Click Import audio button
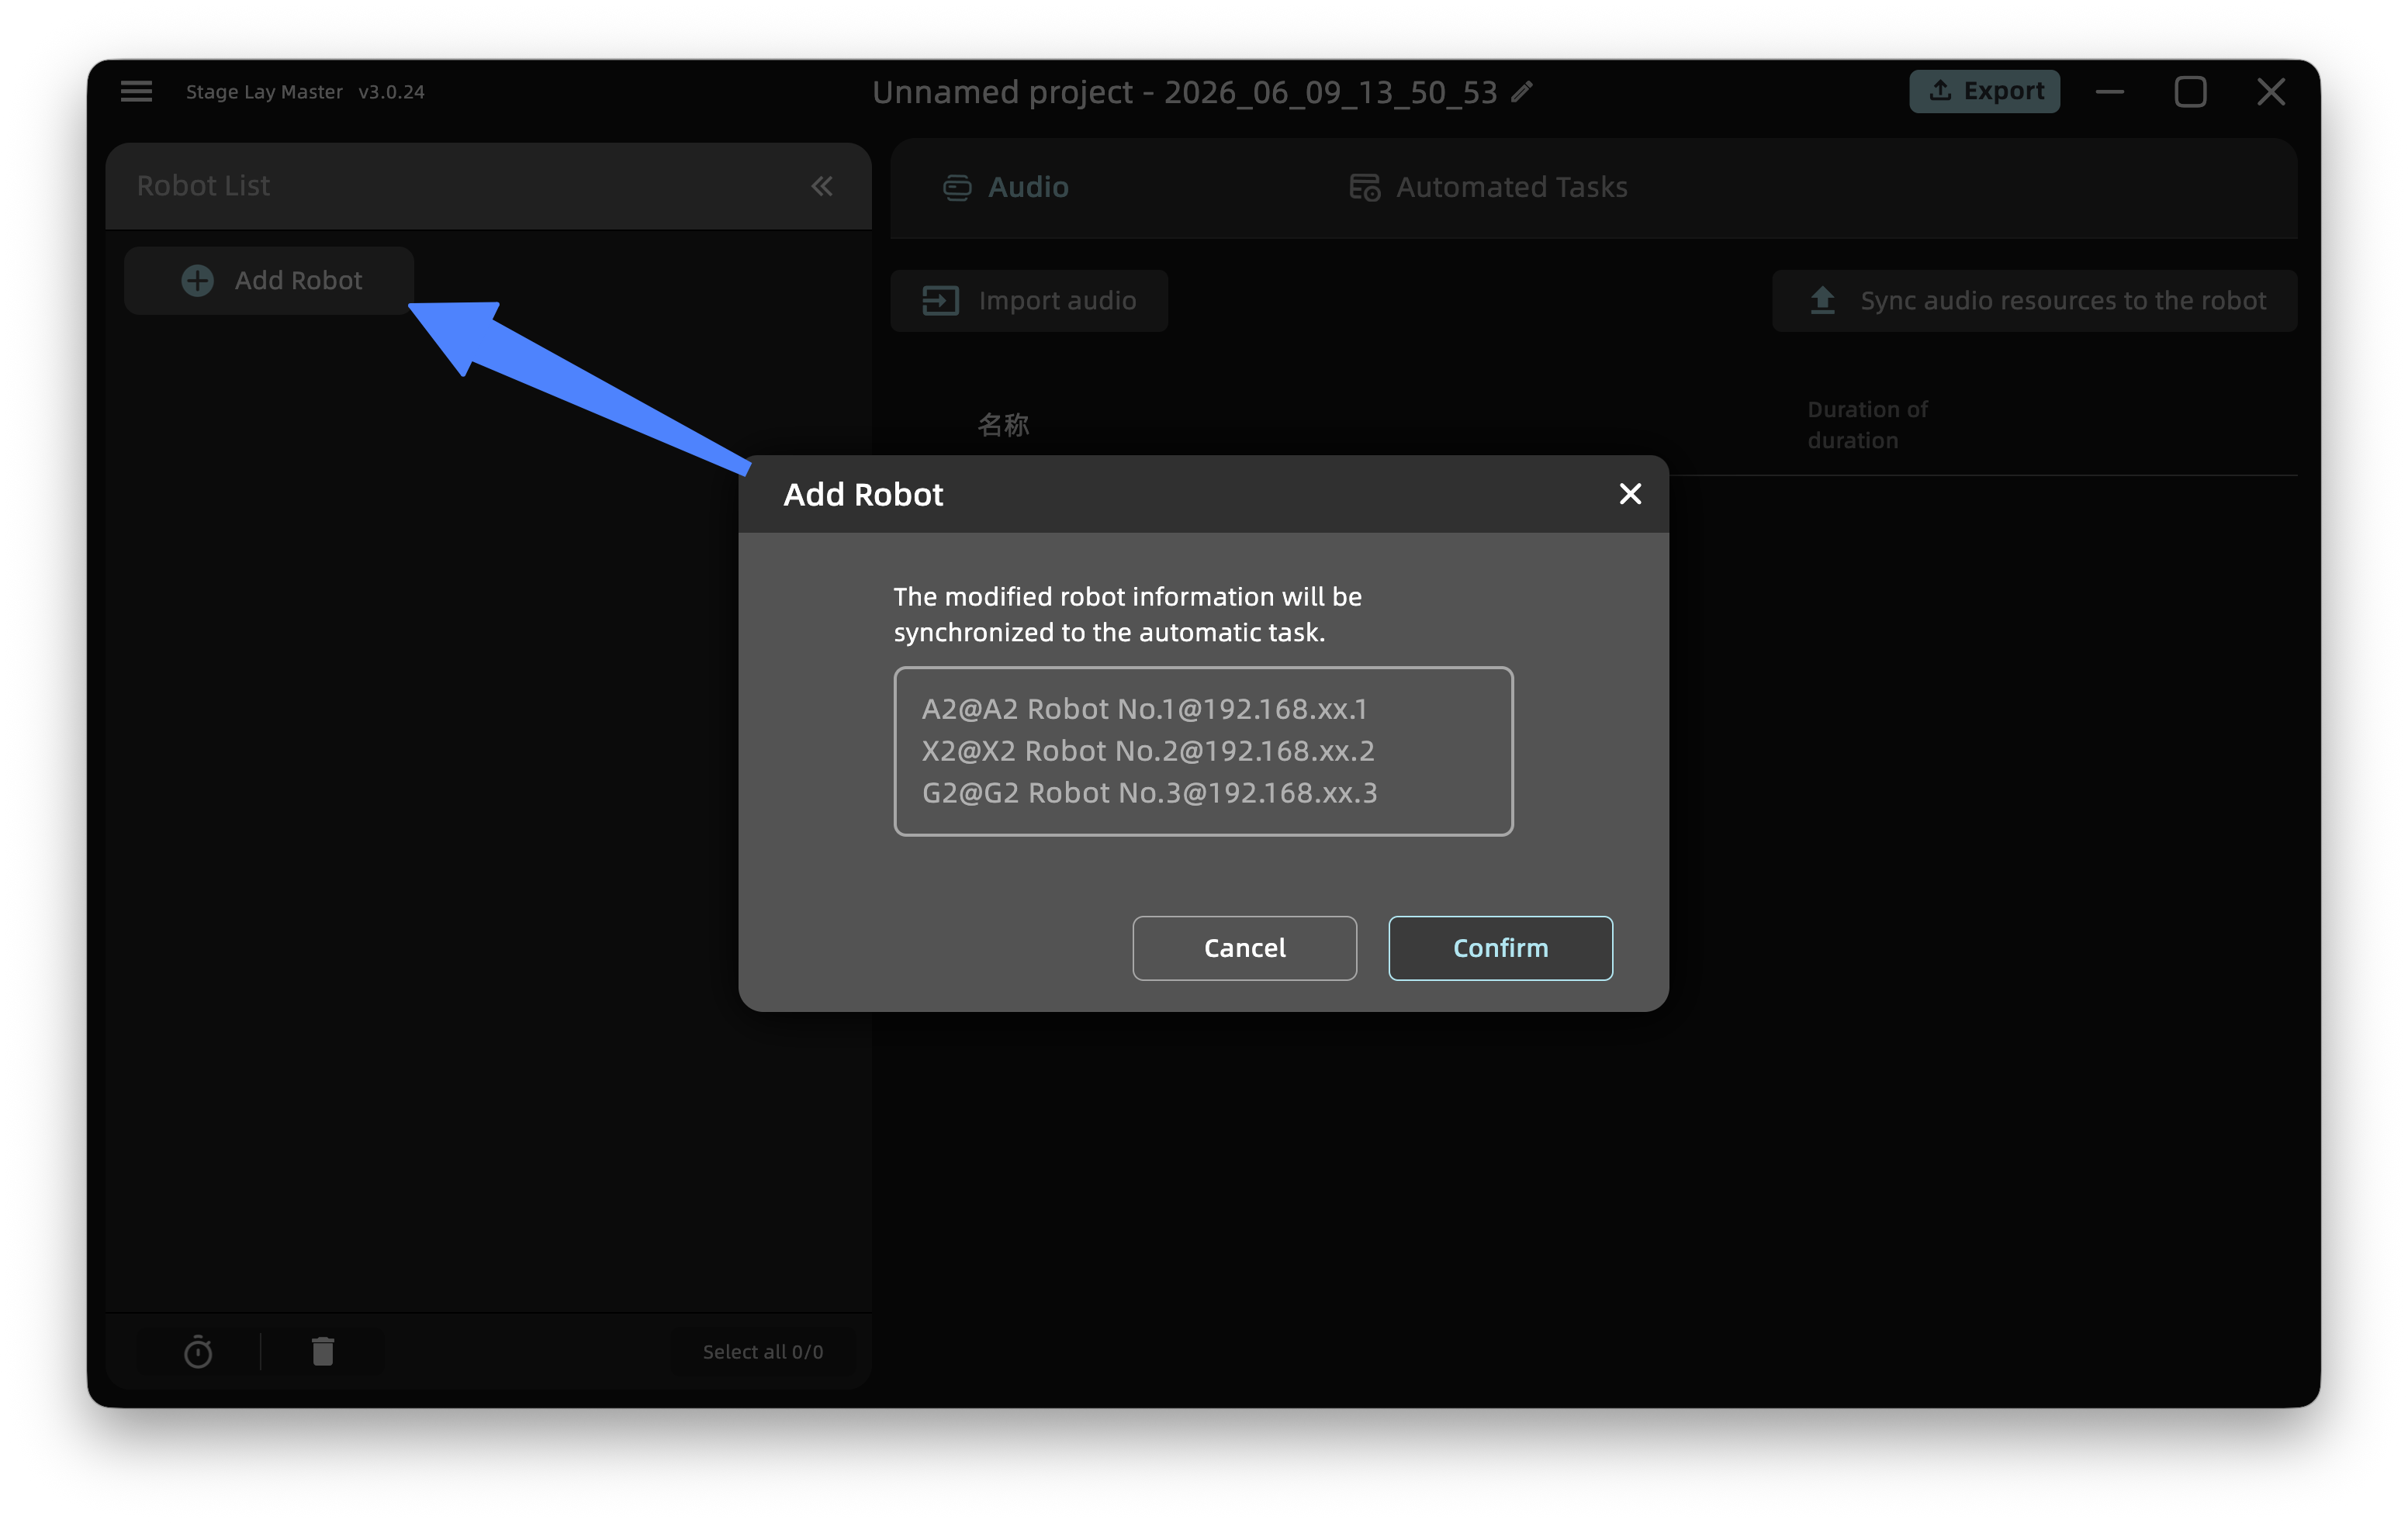 point(1029,301)
